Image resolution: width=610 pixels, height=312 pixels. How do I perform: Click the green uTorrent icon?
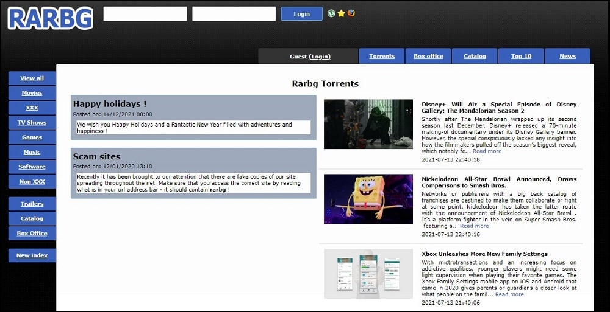point(331,13)
